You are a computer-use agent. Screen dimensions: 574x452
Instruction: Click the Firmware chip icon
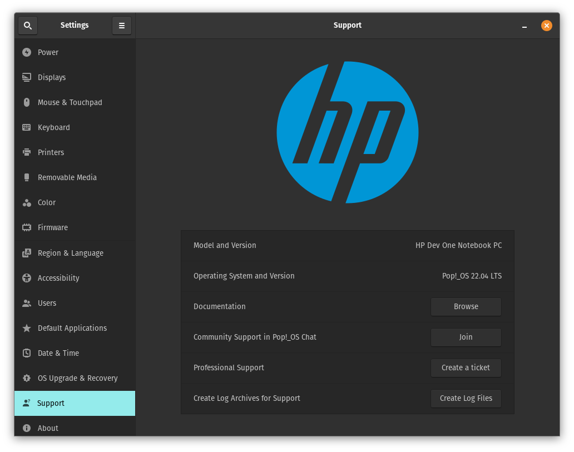coord(27,227)
